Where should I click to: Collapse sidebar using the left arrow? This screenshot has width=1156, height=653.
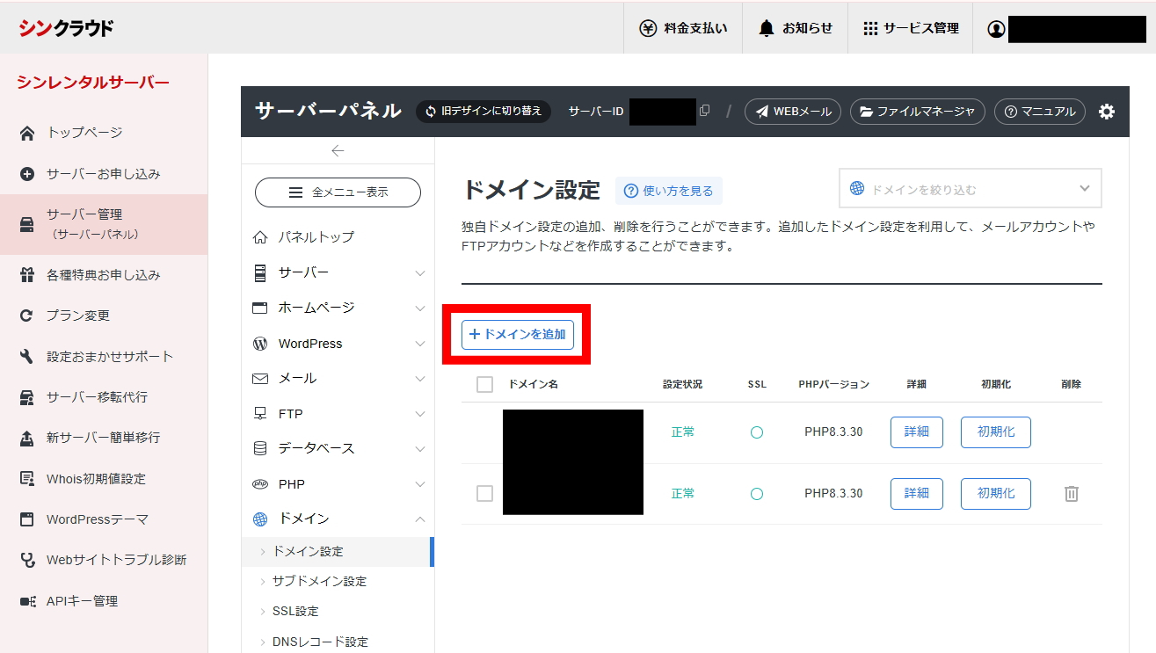[x=338, y=151]
